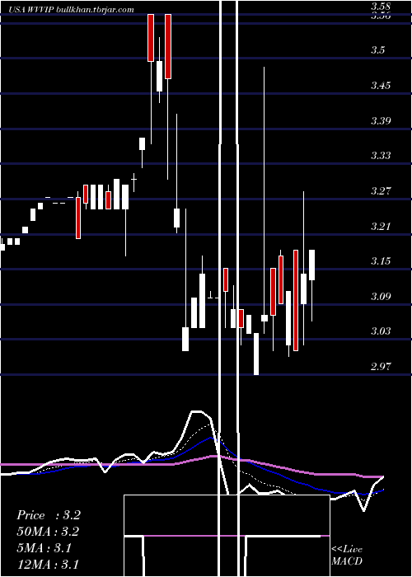Click the '5MA : 3.1' readout

click(44, 548)
